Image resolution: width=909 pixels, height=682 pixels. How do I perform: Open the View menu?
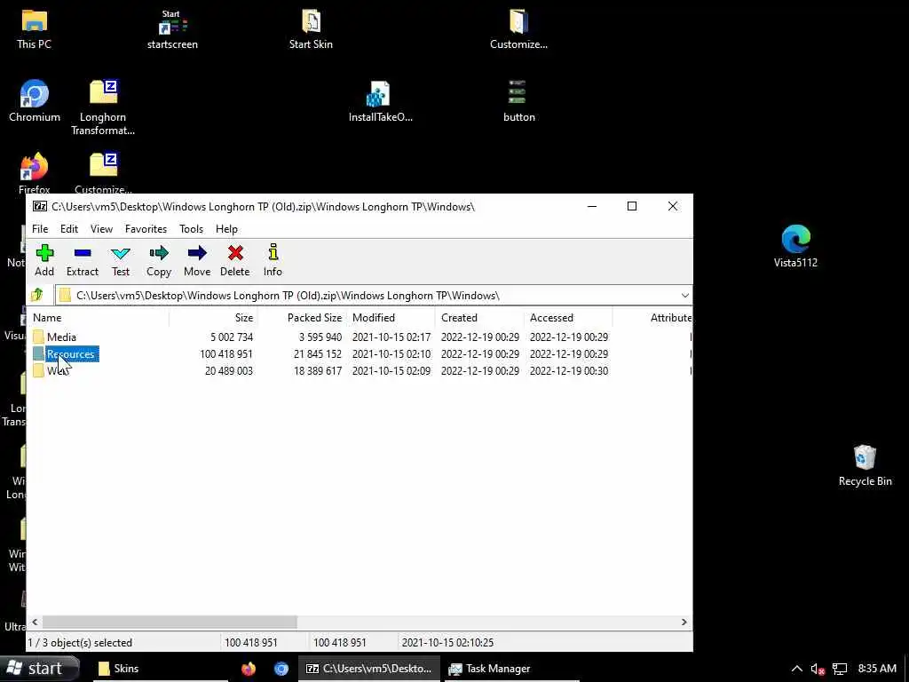[101, 229]
